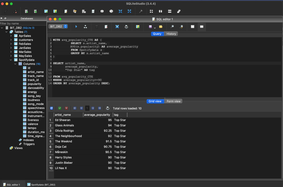Switch to Form view
283x187 pixels.
tap(173, 101)
